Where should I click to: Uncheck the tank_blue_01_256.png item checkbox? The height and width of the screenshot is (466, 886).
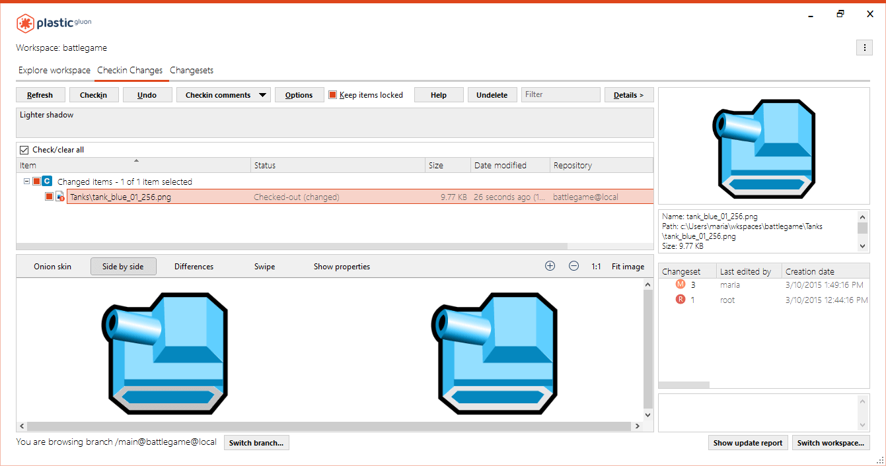(49, 197)
